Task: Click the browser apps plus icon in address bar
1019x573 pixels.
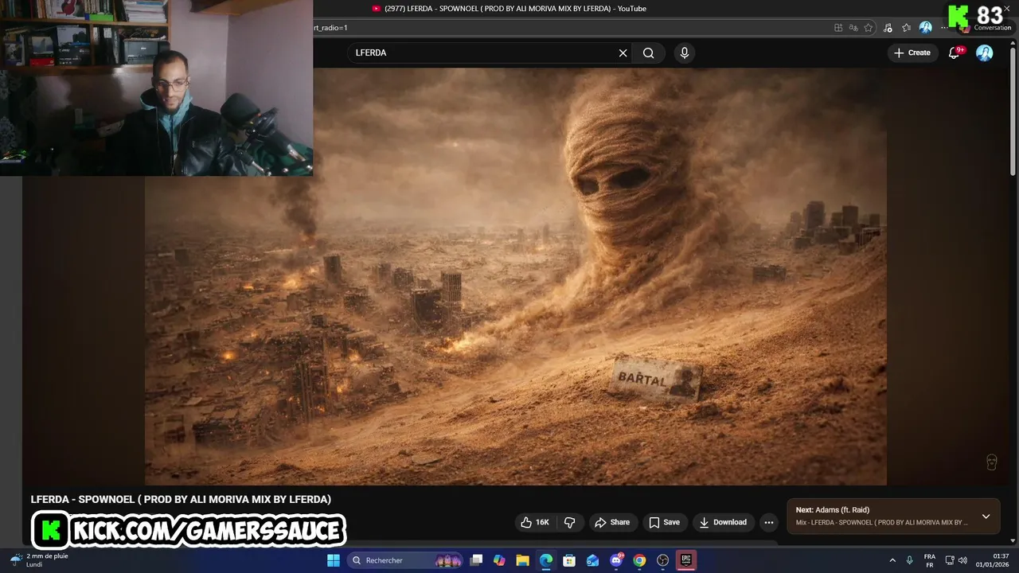Action: pyautogui.click(x=838, y=28)
